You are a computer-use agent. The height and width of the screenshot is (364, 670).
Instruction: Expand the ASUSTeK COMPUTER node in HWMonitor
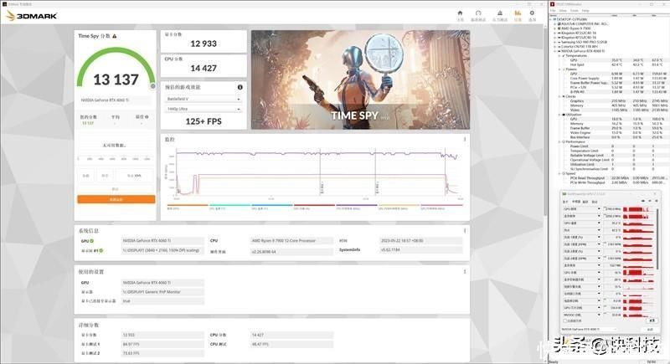555,24
